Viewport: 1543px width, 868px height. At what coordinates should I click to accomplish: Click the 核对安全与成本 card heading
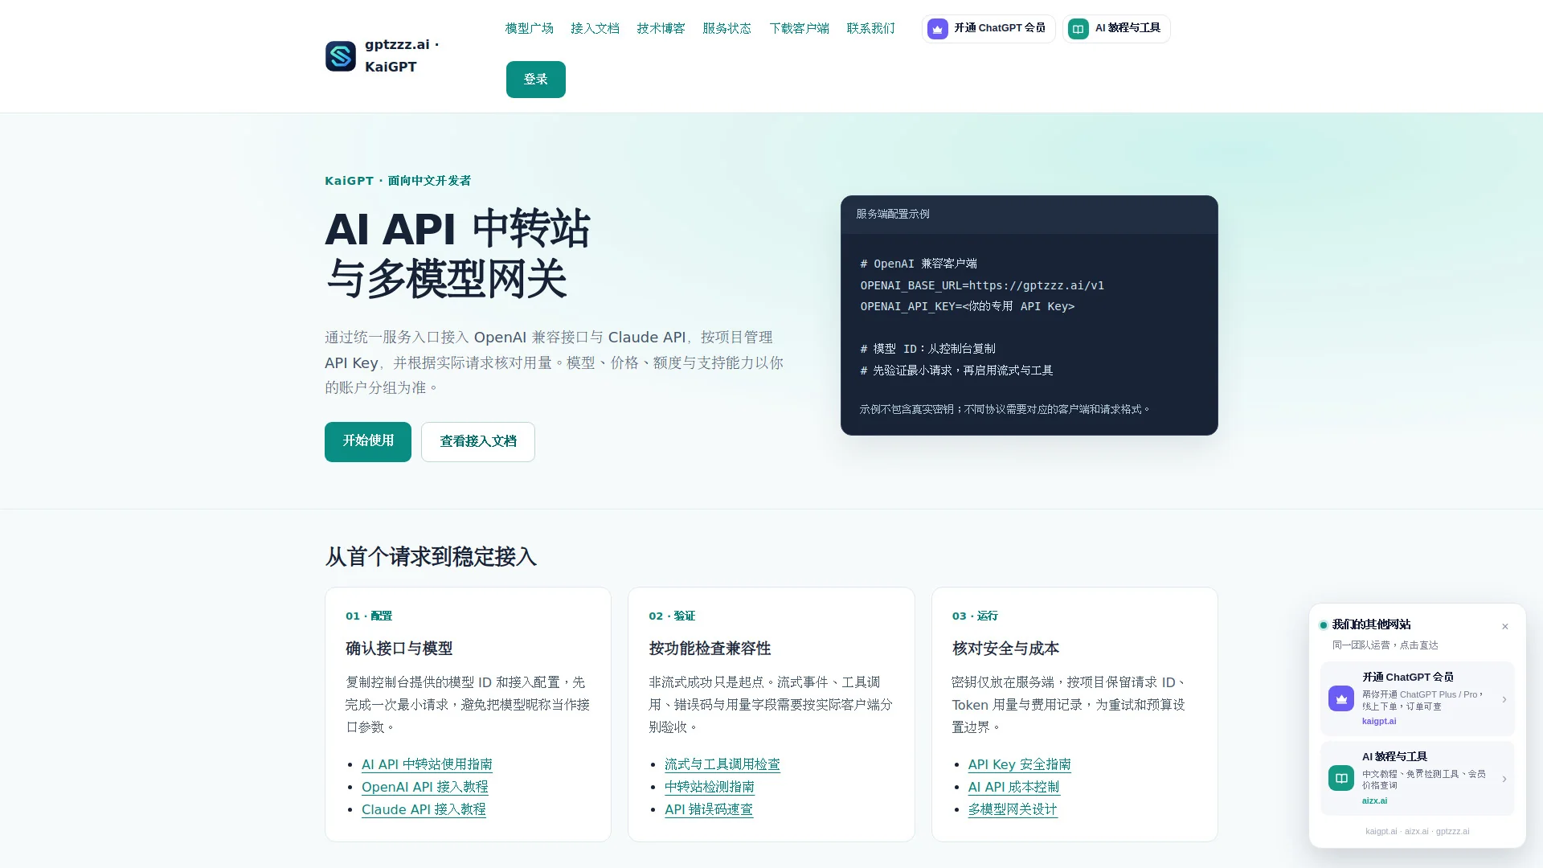[1006, 649]
